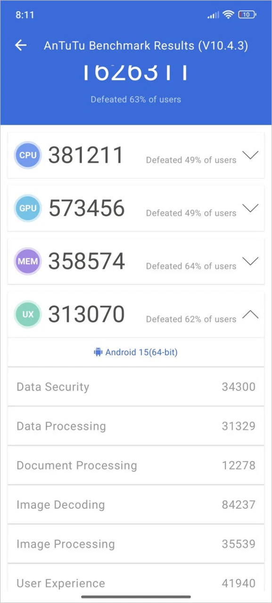272x603 pixels.
Task: Collapse the UX score details
Action: coord(251,314)
